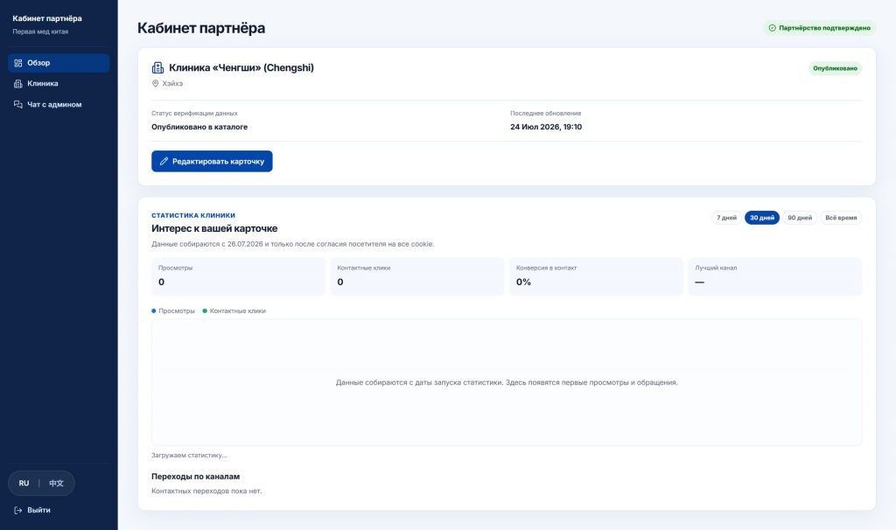Click the Опубликовано status badge
The image size is (896, 530).
tap(835, 68)
